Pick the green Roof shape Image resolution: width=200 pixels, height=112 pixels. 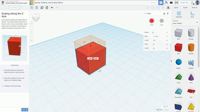coord(178,77)
